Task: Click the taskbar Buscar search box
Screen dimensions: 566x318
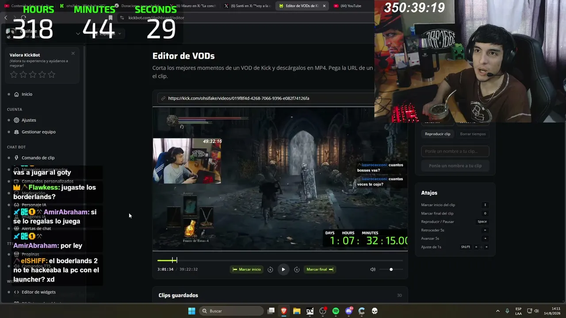Action: 231,311
